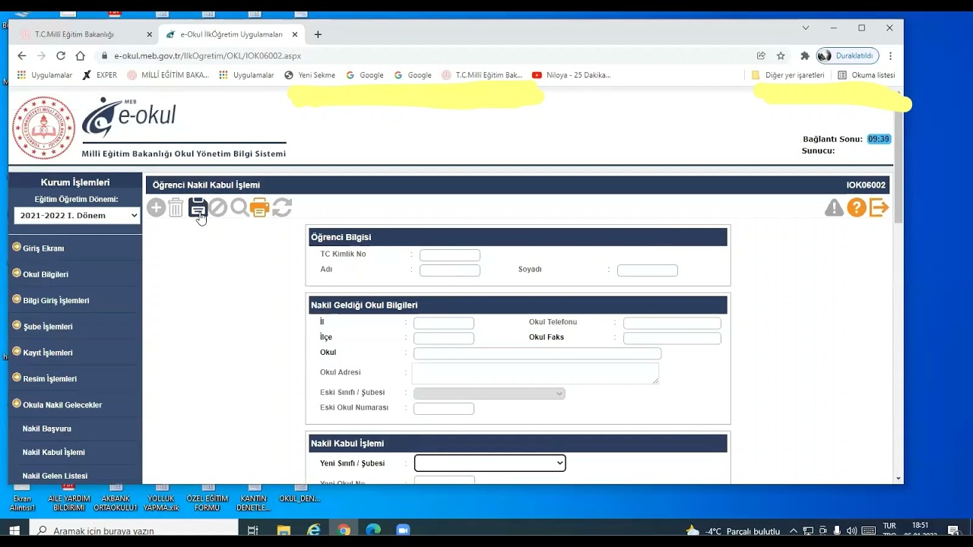Go to Chrome home page icon
The width and height of the screenshot is (973, 547).
tap(80, 55)
